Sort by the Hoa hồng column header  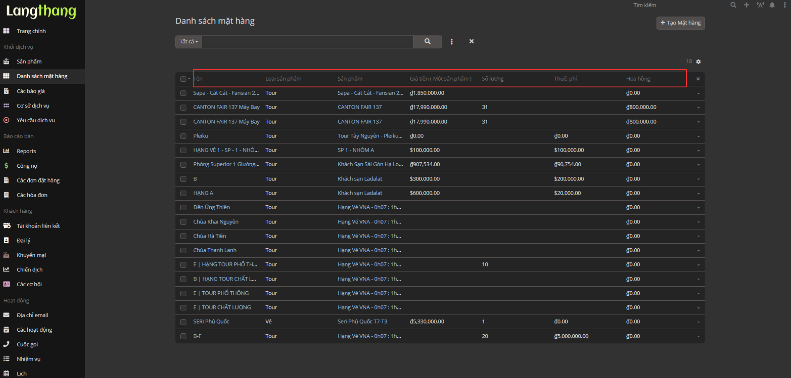click(x=638, y=79)
